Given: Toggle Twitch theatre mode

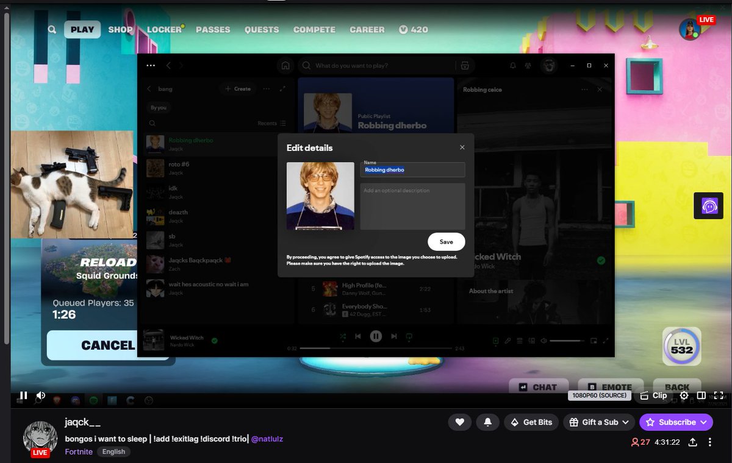Looking at the screenshot, I should (x=701, y=395).
